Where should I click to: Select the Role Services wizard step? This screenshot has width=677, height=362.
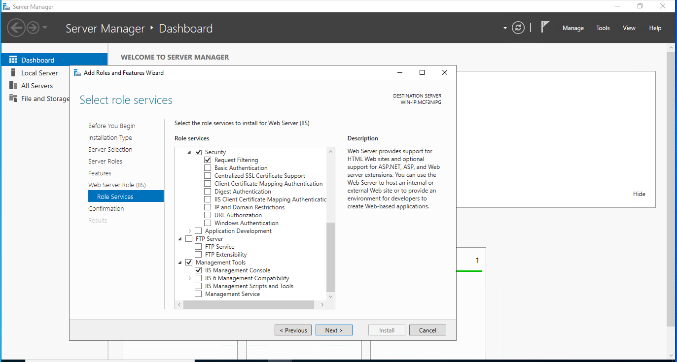[x=126, y=197]
